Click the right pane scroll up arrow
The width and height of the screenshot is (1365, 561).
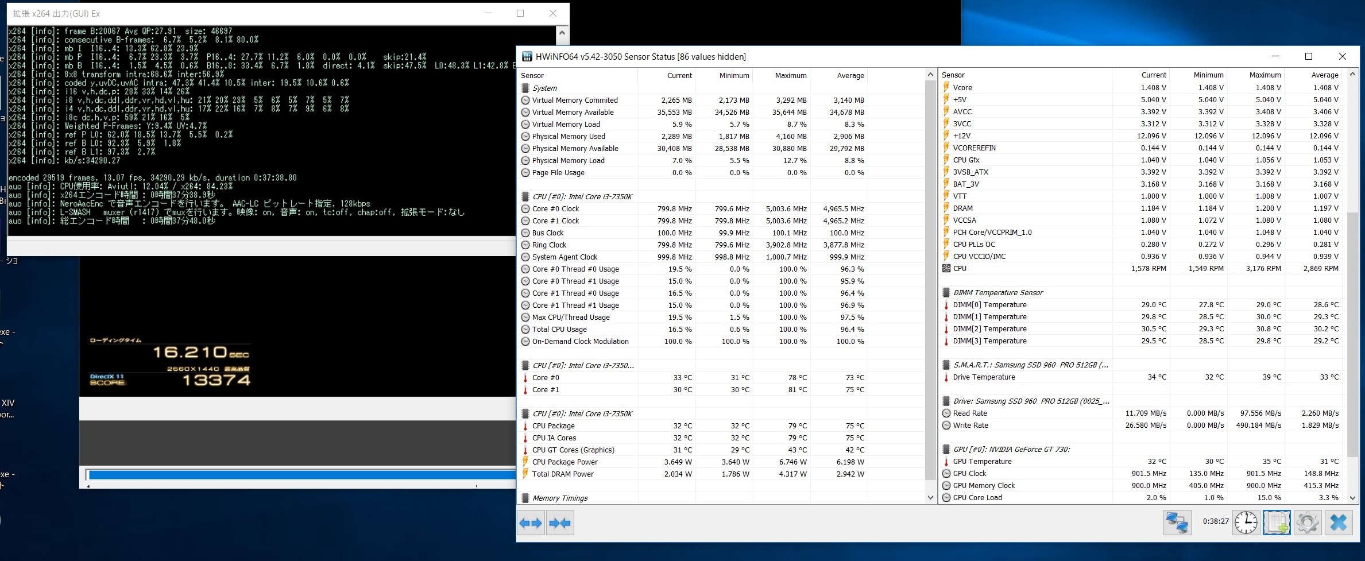point(1352,74)
